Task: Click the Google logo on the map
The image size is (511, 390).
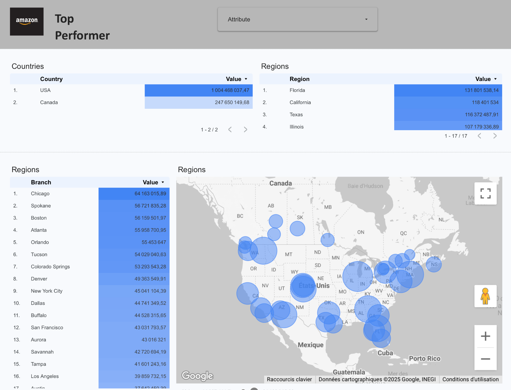Action: [197, 376]
